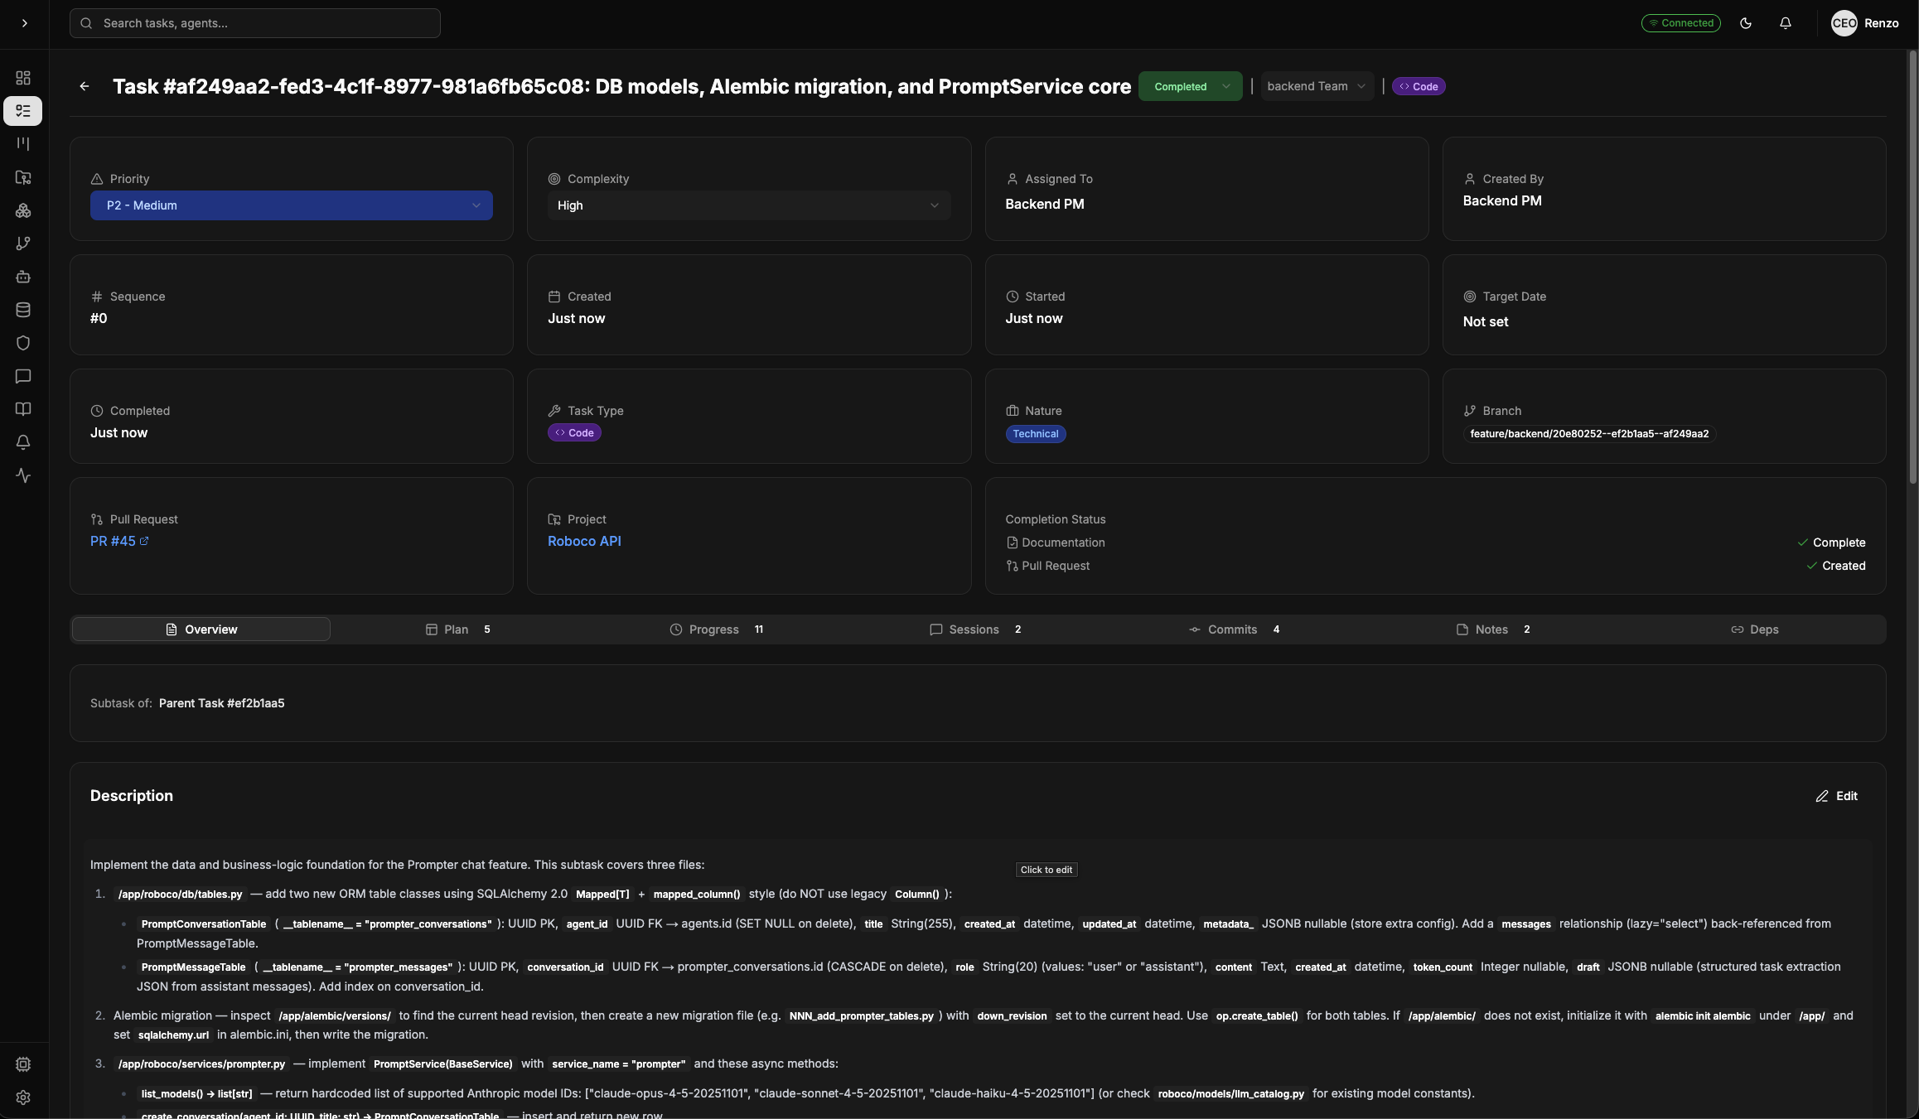Click the PromptConversationTable code text

204,924
